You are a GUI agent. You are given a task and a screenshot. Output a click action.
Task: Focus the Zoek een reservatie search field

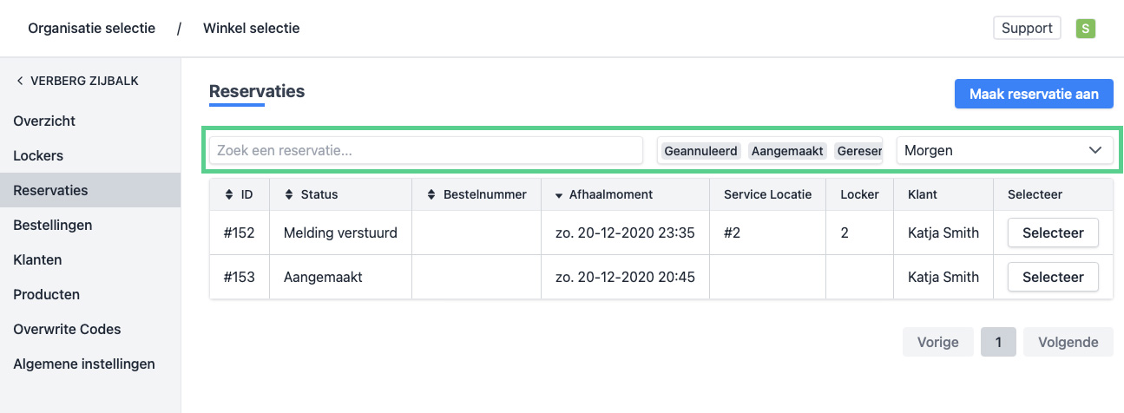click(425, 150)
